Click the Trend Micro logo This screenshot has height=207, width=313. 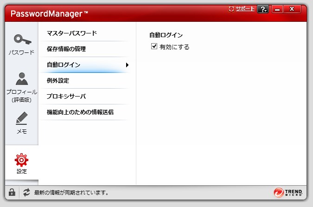coord(288,193)
